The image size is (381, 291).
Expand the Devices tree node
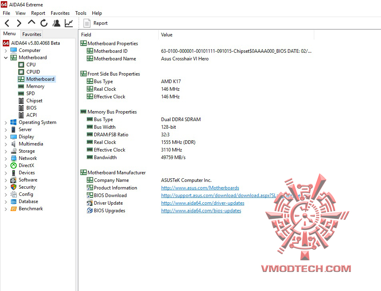6,173
